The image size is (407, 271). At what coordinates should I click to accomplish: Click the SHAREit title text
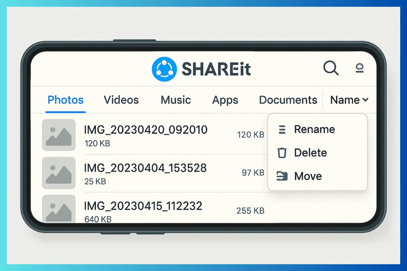click(x=216, y=69)
